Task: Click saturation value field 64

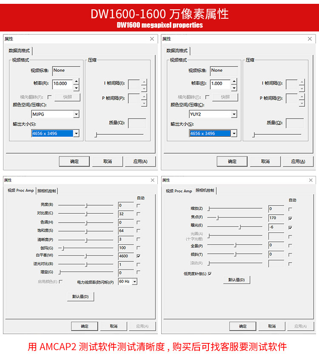Action: (126, 231)
